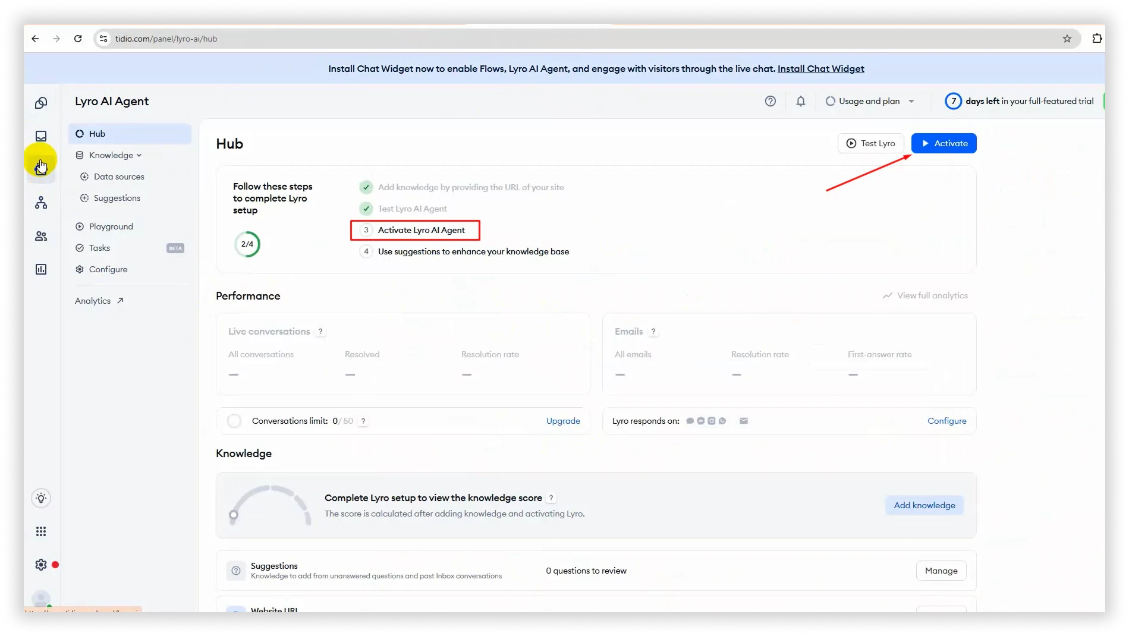1129x636 pixels.
Task: Click the Live conversations help tooltip icon
Action: 320,332
